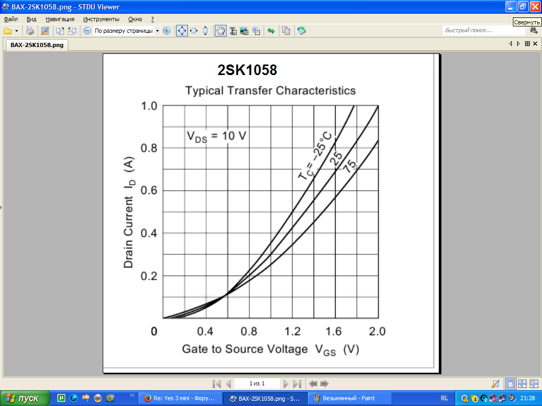Click the 21:28 system clock
542x406 pixels.
pyautogui.click(x=528, y=398)
